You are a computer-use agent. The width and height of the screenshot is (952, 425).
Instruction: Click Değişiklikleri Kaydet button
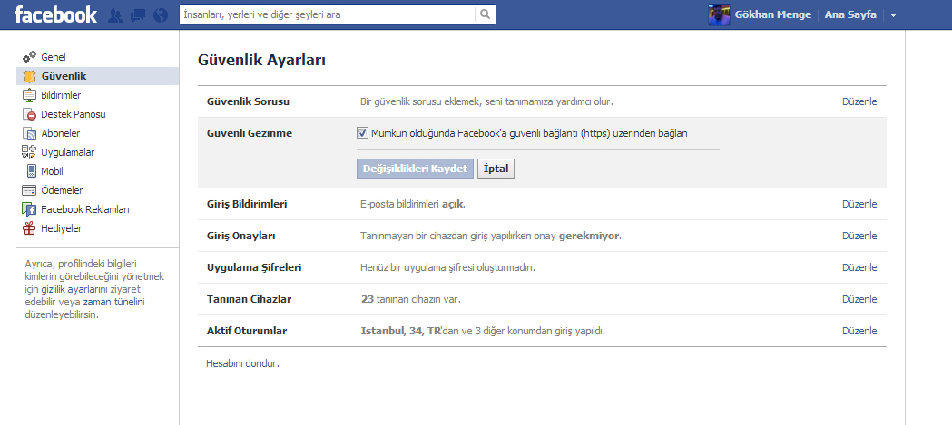click(415, 169)
